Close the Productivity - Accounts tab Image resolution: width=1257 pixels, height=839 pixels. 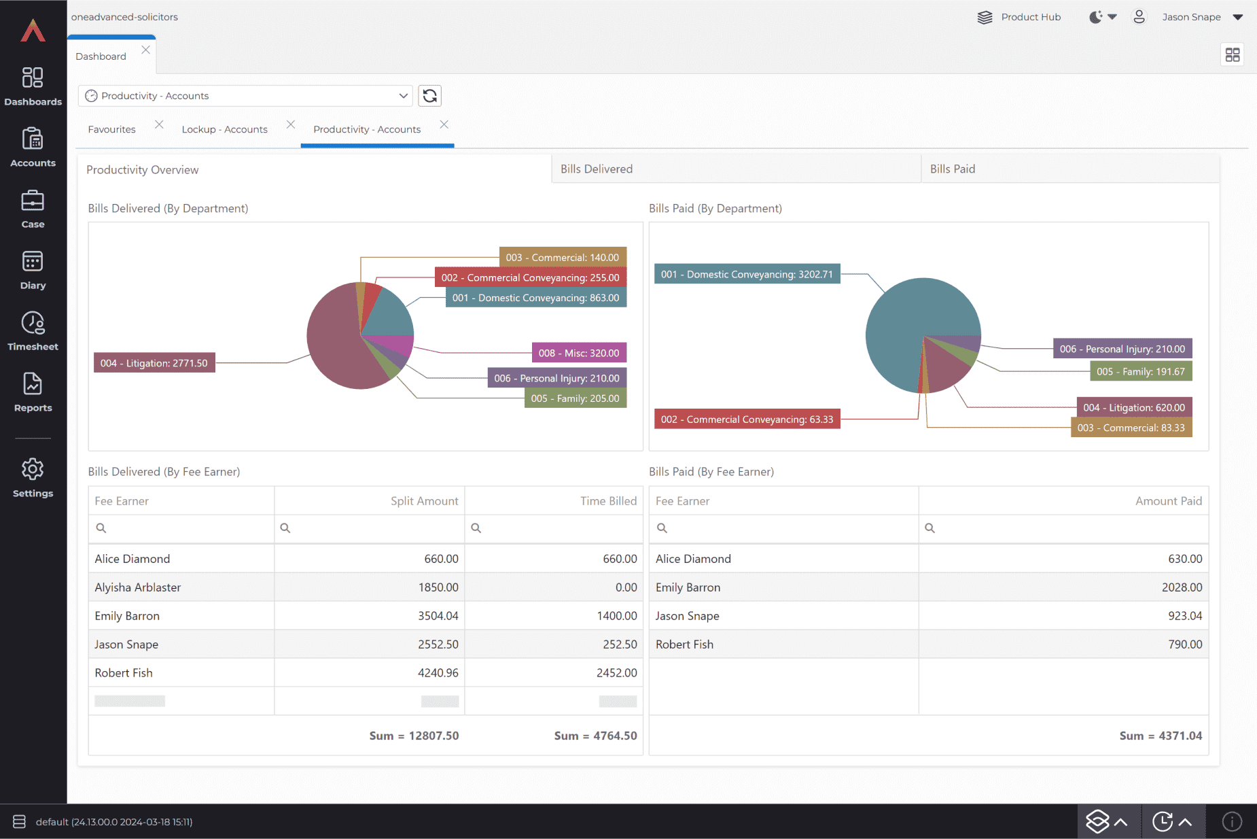click(x=444, y=124)
